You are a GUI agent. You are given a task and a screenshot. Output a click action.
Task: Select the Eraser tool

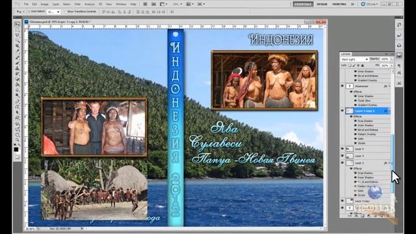point(18,79)
